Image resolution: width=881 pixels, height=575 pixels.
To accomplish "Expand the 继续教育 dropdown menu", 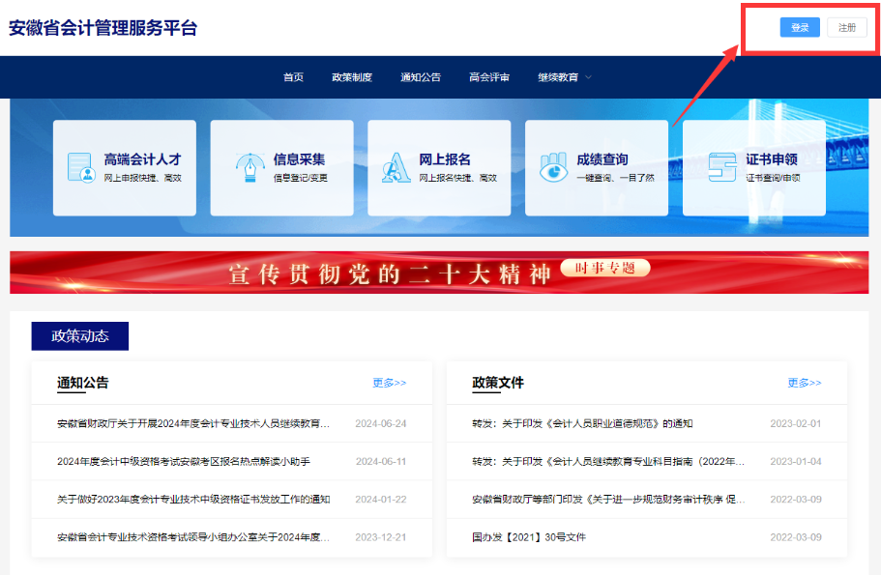I will click(557, 77).
